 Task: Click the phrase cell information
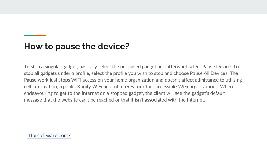click(41, 87)
